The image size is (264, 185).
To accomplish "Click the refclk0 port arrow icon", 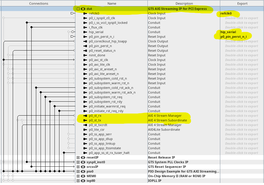I will click(85, 13).
